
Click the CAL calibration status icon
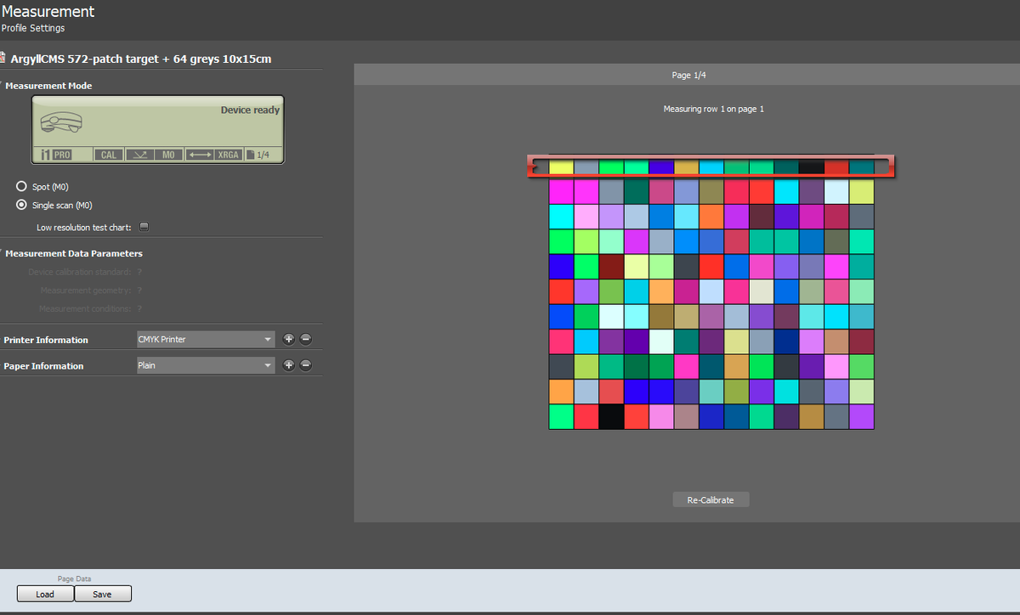click(109, 155)
